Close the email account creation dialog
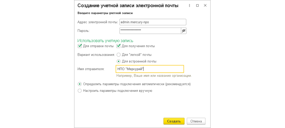Screen dimensions: 285x128 point(205,6)
